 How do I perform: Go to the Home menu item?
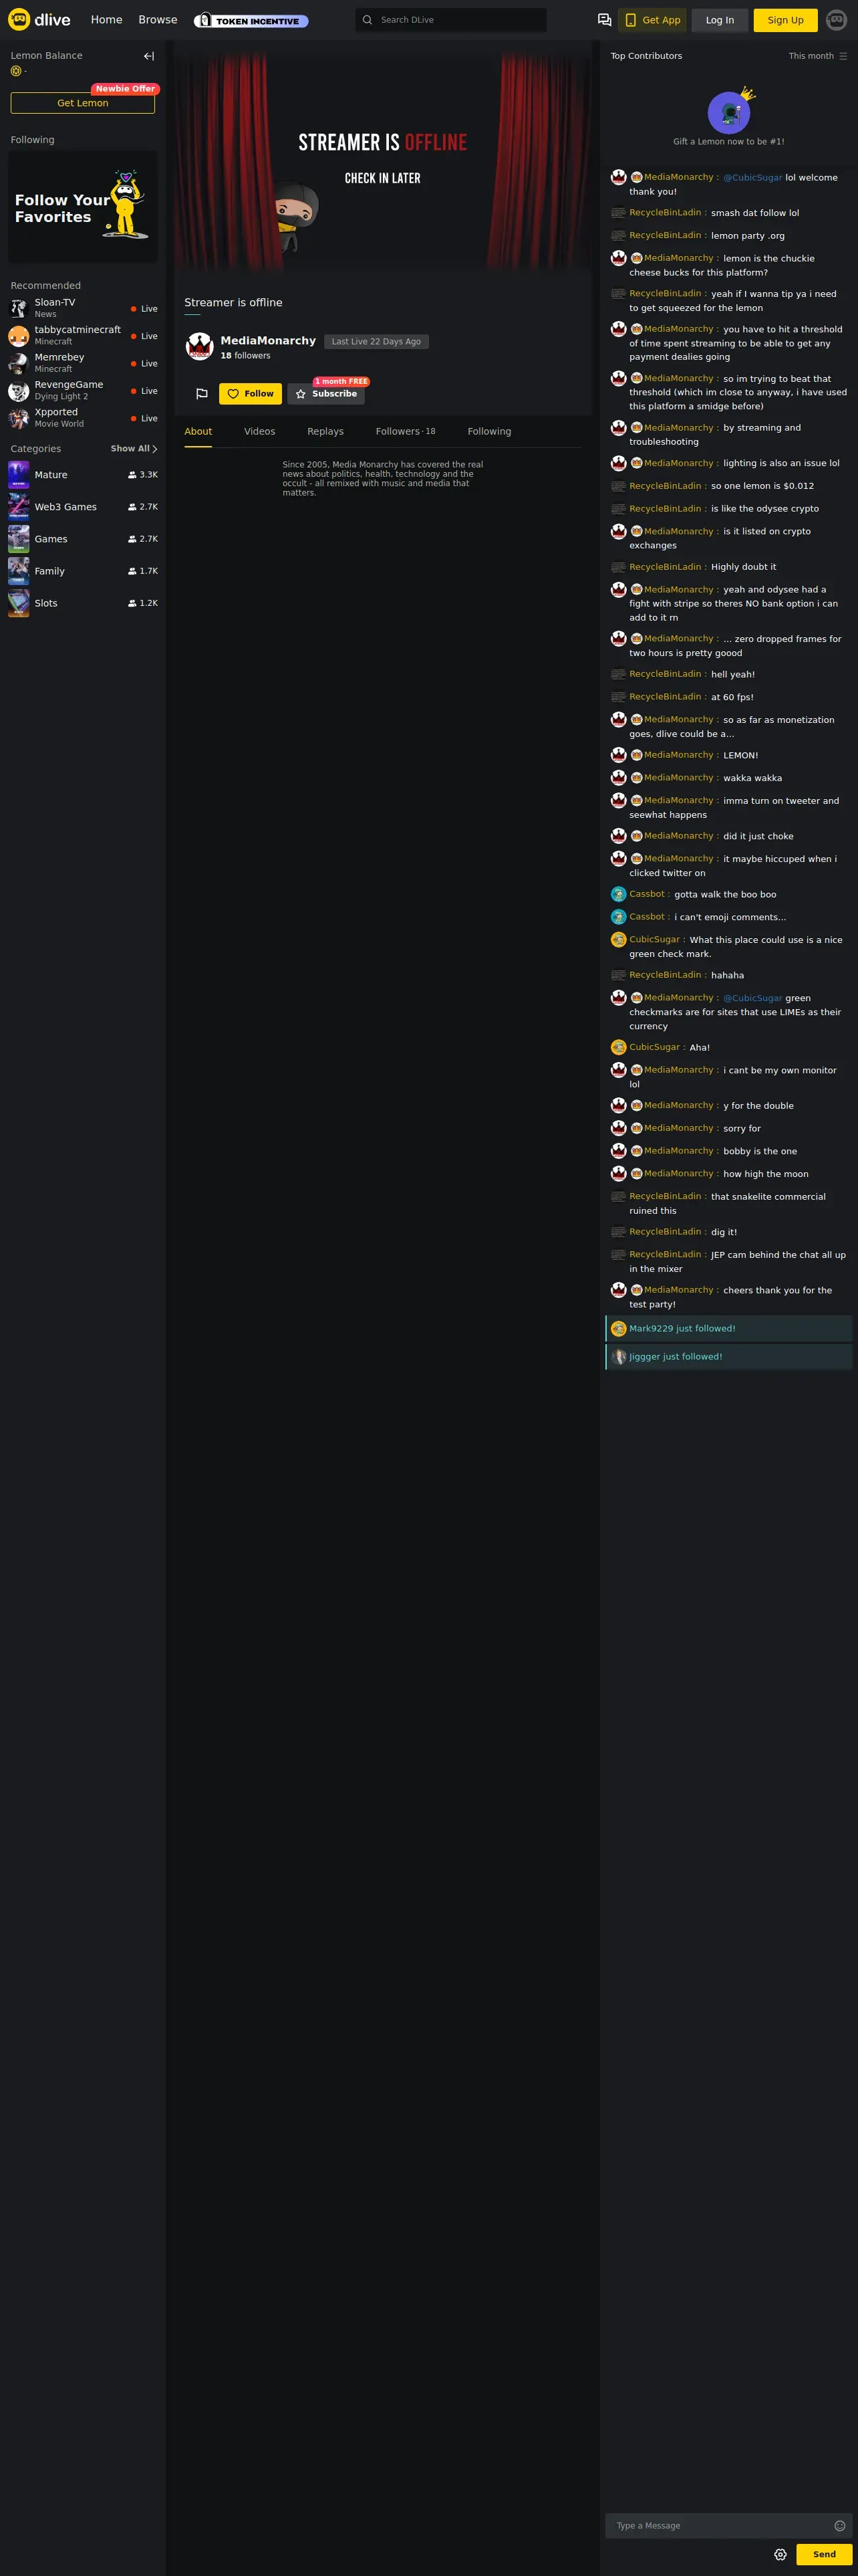click(107, 20)
